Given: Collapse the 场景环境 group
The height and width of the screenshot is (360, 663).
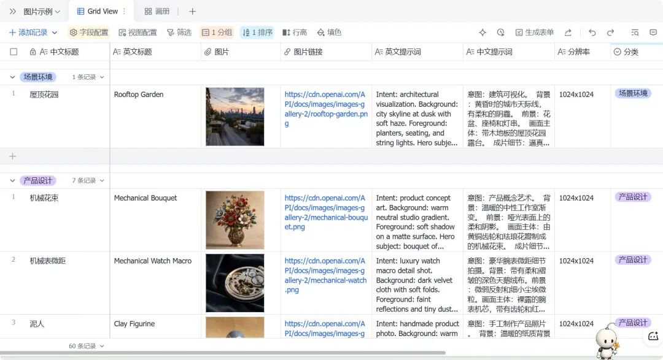Looking at the screenshot, I should click(12, 77).
